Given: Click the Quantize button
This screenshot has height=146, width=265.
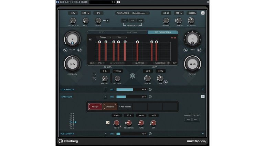Looking at the screenshot, I should (139, 63).
